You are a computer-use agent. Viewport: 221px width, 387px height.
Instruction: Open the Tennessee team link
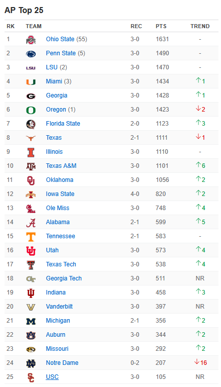click(60, 236)
